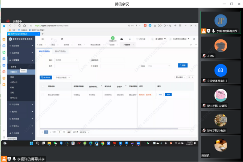Open the mail messages icon
This screenshot has height=162, width=243.
point(122,39)
